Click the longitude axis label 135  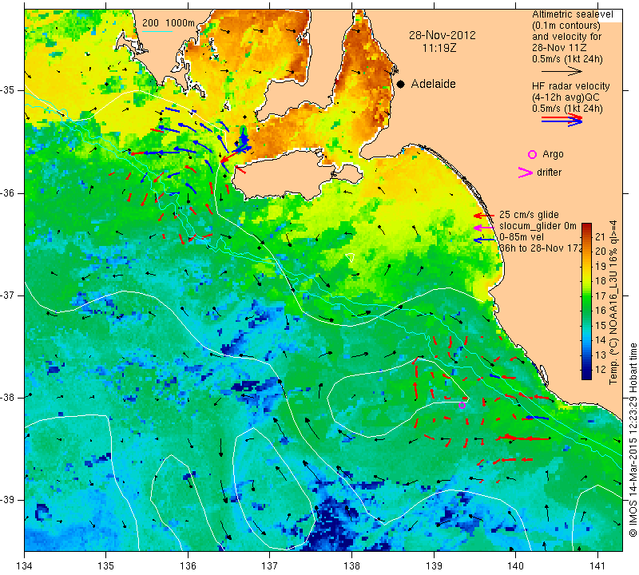point(106,565)
